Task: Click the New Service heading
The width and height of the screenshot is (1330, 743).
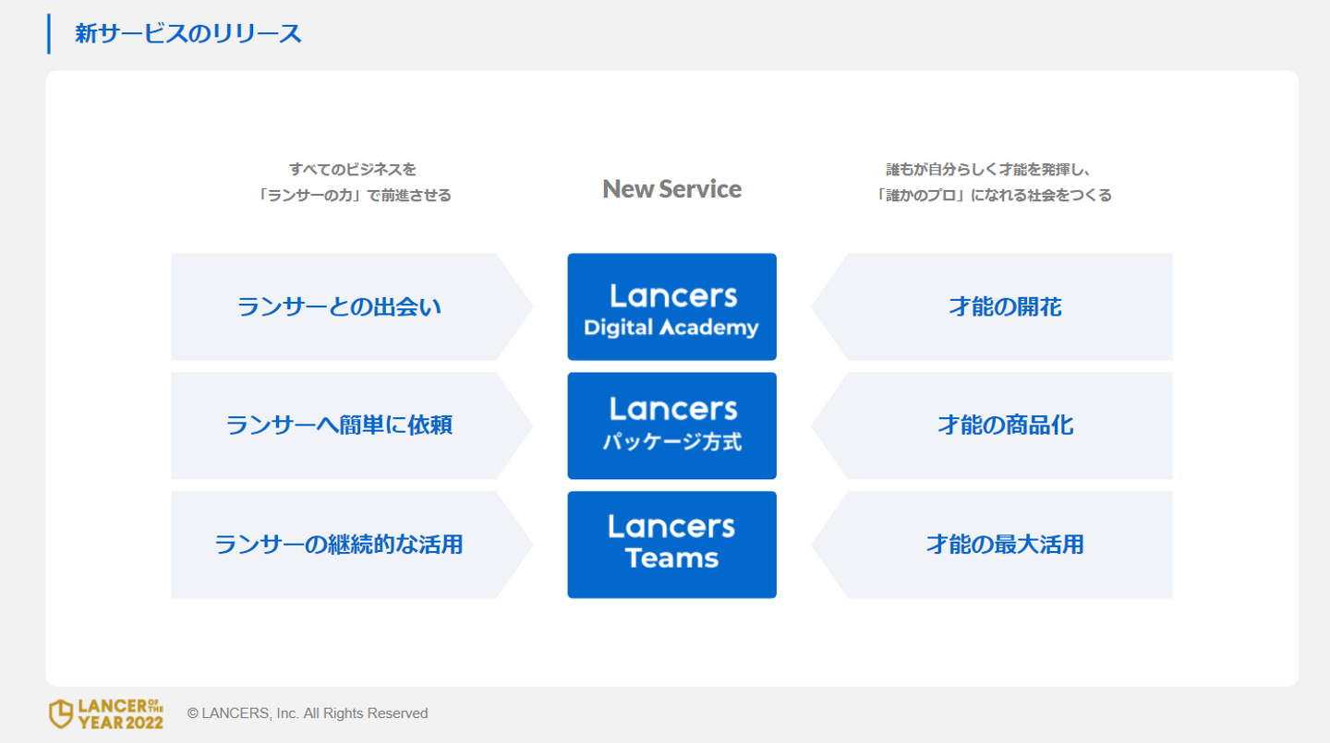Action: click(x=671, y=188)
